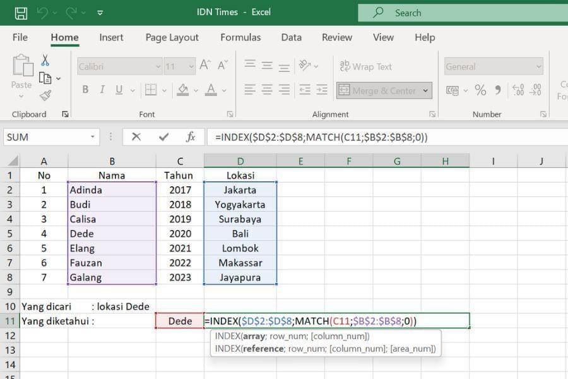The image size is (568, 379).
Task: Open the Data ribbon tab
Action: (291, 37)
